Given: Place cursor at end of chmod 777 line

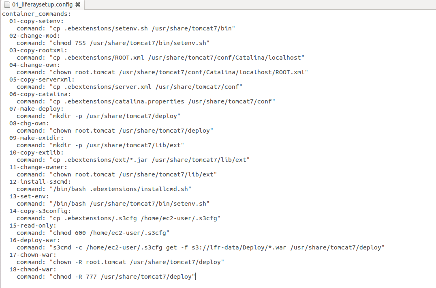Looking at the screenshot, I should click(x=195, y=277).
